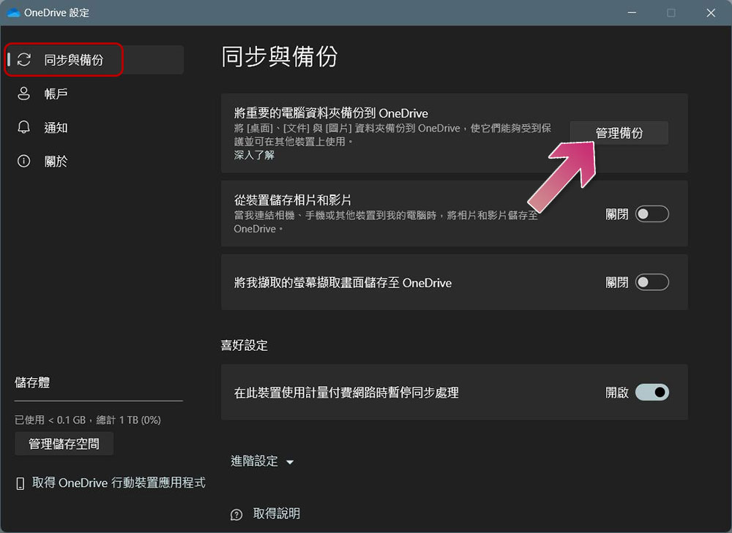Click the 從裝置儲存相片和影片 heading

[293, 200]
